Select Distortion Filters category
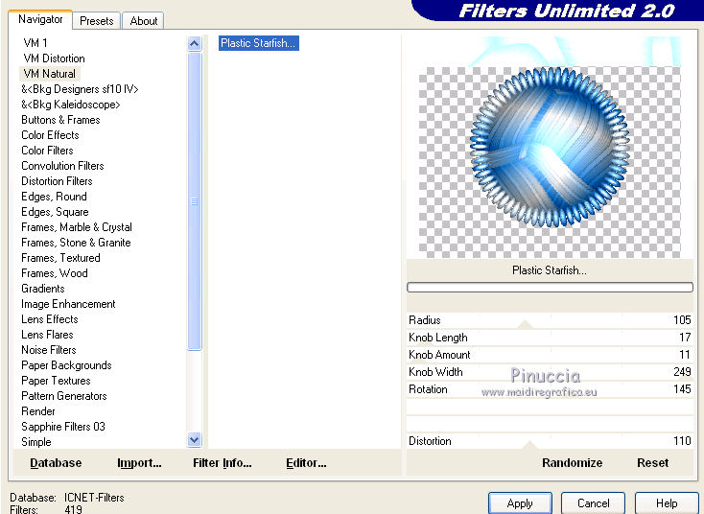Image resolution: width=704 pixels, height=514 pixels. pyautogui.click(x=57, y=181)
